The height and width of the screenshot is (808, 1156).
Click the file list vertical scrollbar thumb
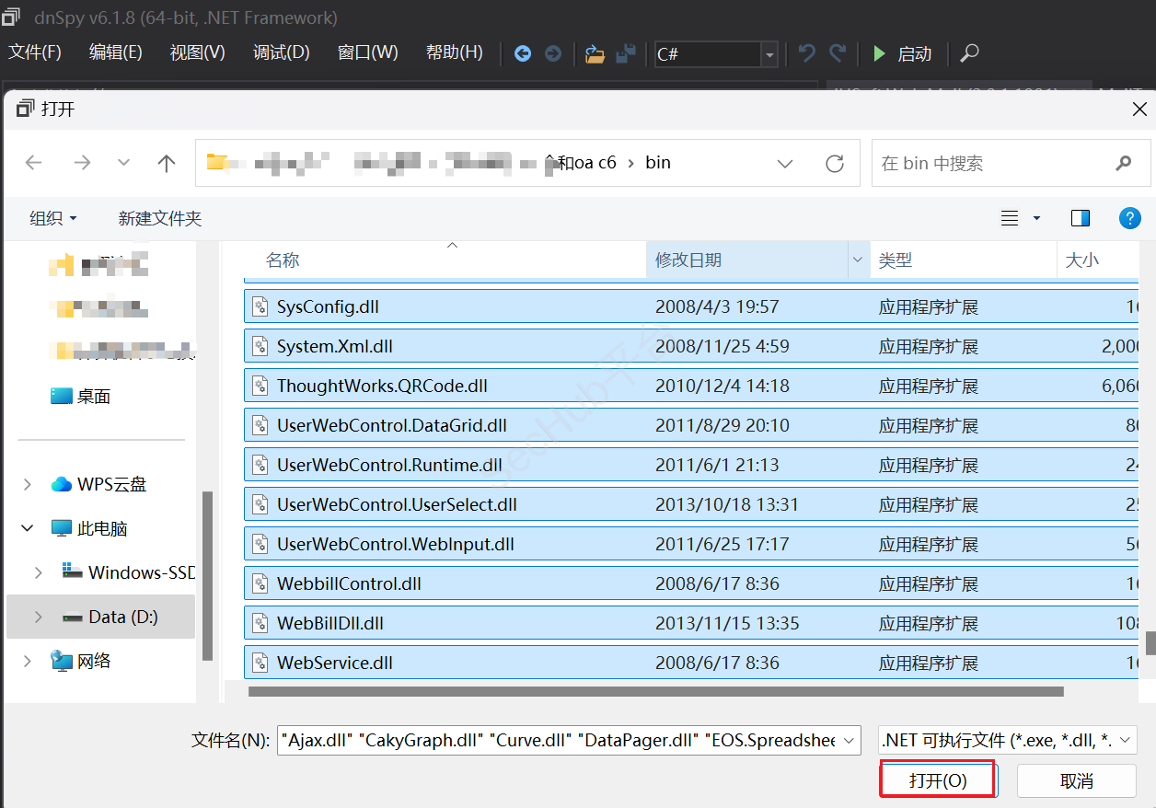[1150, 641]
